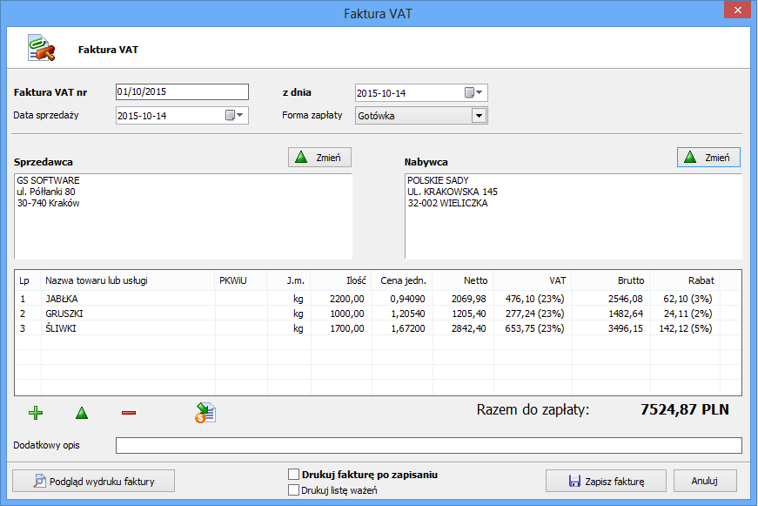The image size is (758, 506).
Task: Click the Dodatkowy opis text field
Action: click(428, 446)
